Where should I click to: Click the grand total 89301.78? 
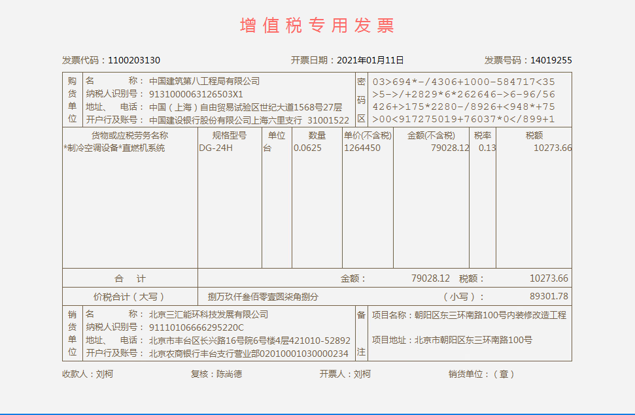[549, 296]
